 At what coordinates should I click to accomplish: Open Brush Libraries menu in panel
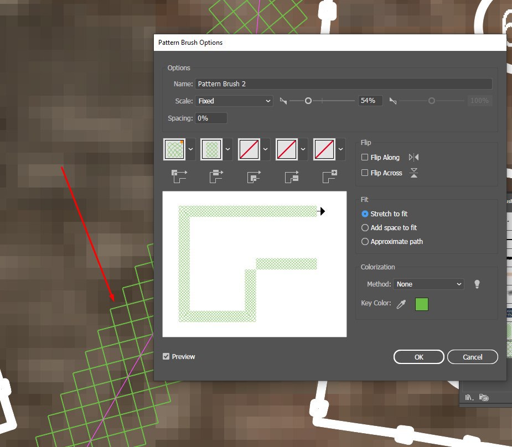coord(469,397)
